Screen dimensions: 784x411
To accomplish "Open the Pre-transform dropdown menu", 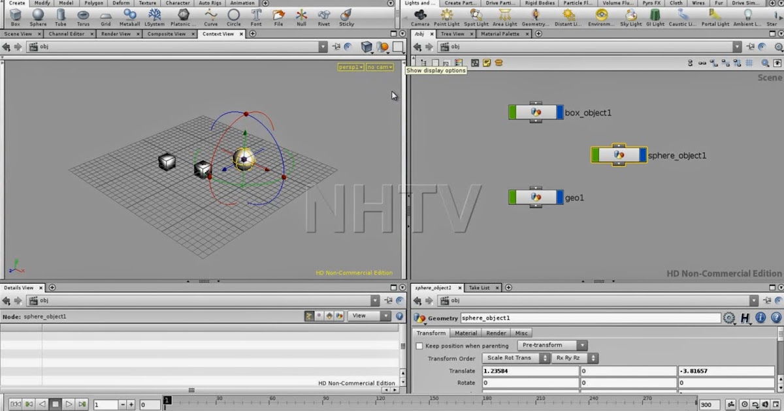I will [551, 344].
